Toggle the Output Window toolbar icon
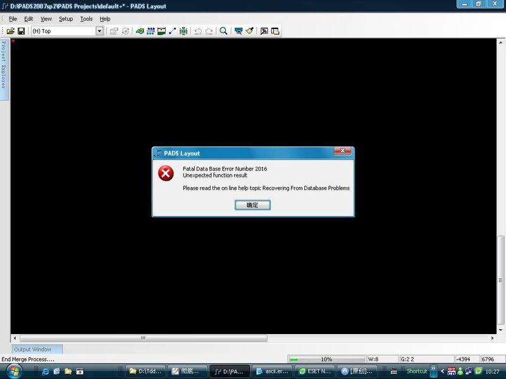Image resolution: width=506 pixels, height=379 pixels. click(x=264, y=31)
